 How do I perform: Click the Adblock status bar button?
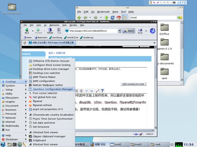(150, 134)
